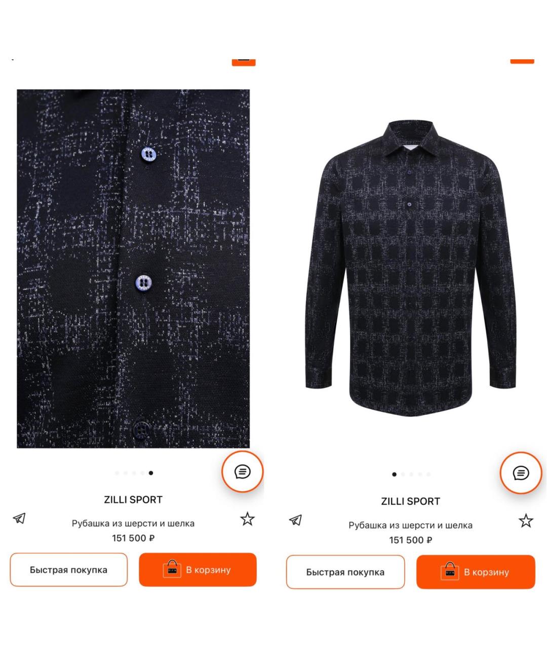The image size is (547, 649).
Task: Select last gallery dot under full shirt photo
Action: coord(428,475)
